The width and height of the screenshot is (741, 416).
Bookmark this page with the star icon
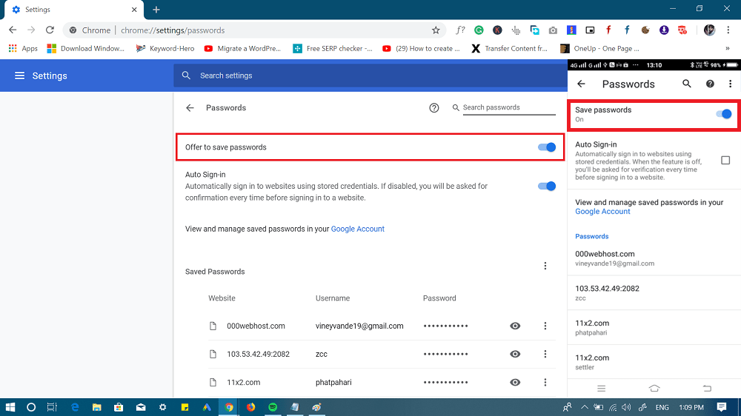coord(436,30)
